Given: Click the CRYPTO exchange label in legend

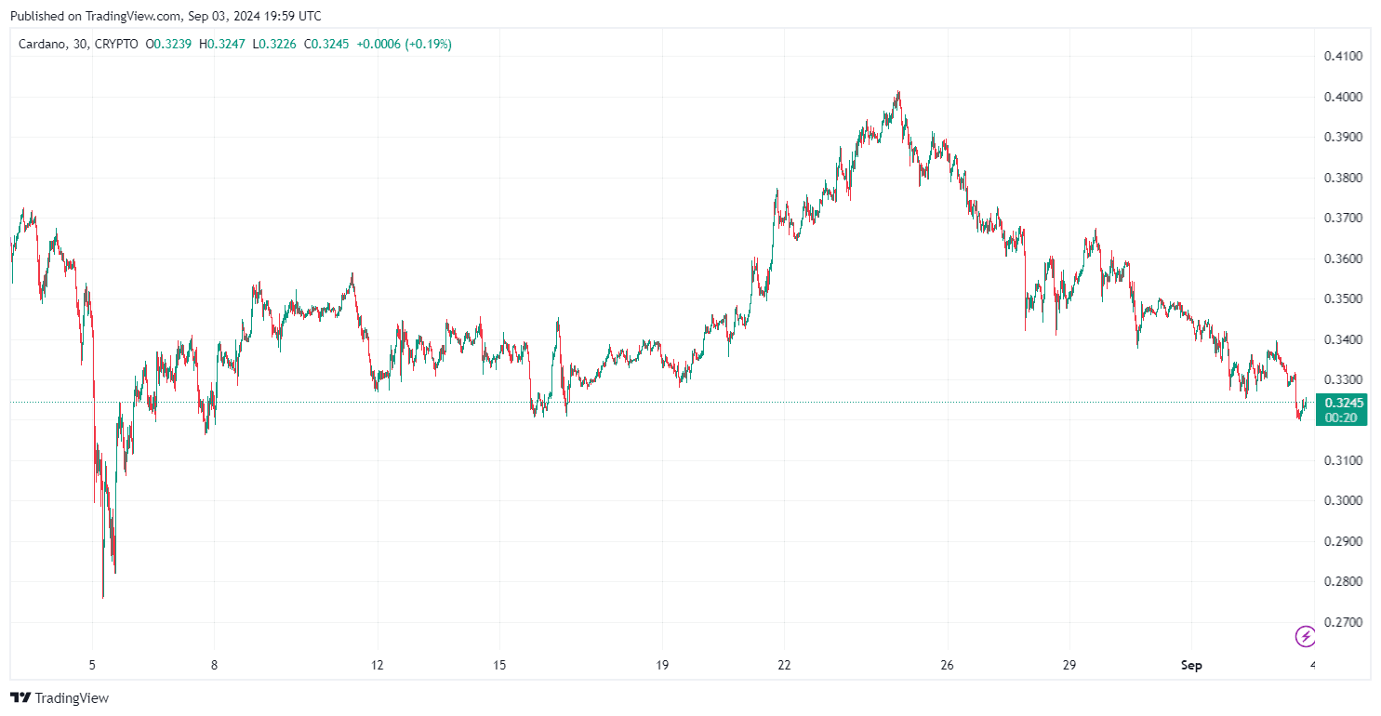Looking at the screenshot, I should (x=116, y=44).
